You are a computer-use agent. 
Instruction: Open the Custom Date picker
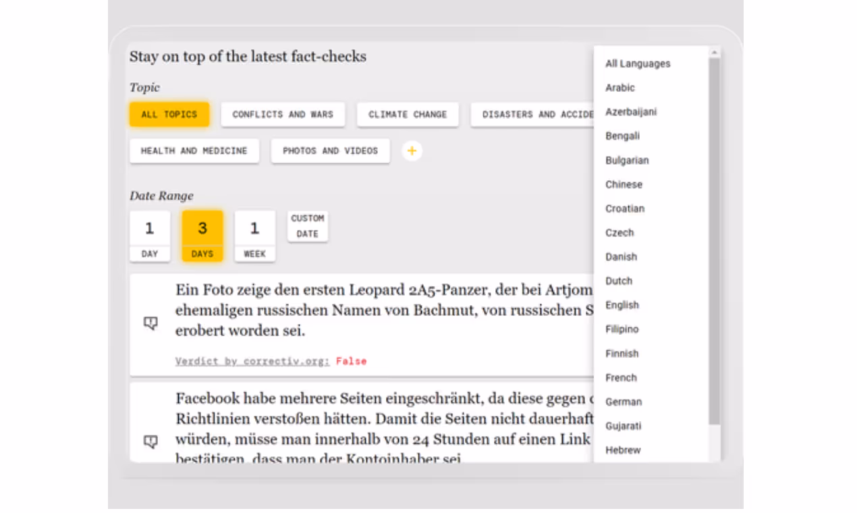point(308,226)
